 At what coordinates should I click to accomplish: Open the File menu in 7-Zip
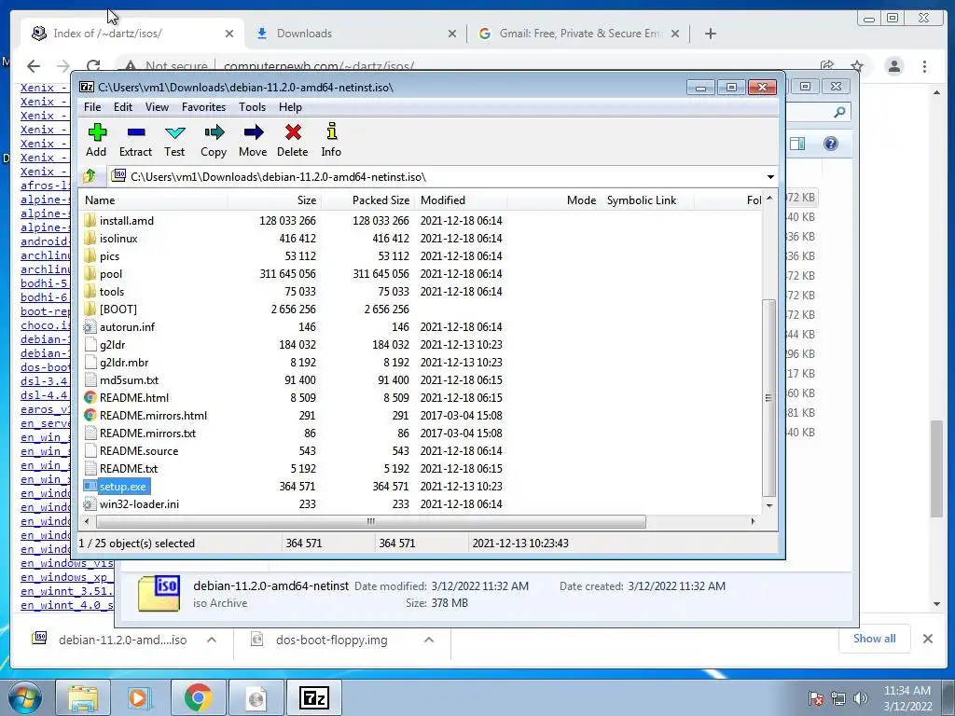coord(92,107)
